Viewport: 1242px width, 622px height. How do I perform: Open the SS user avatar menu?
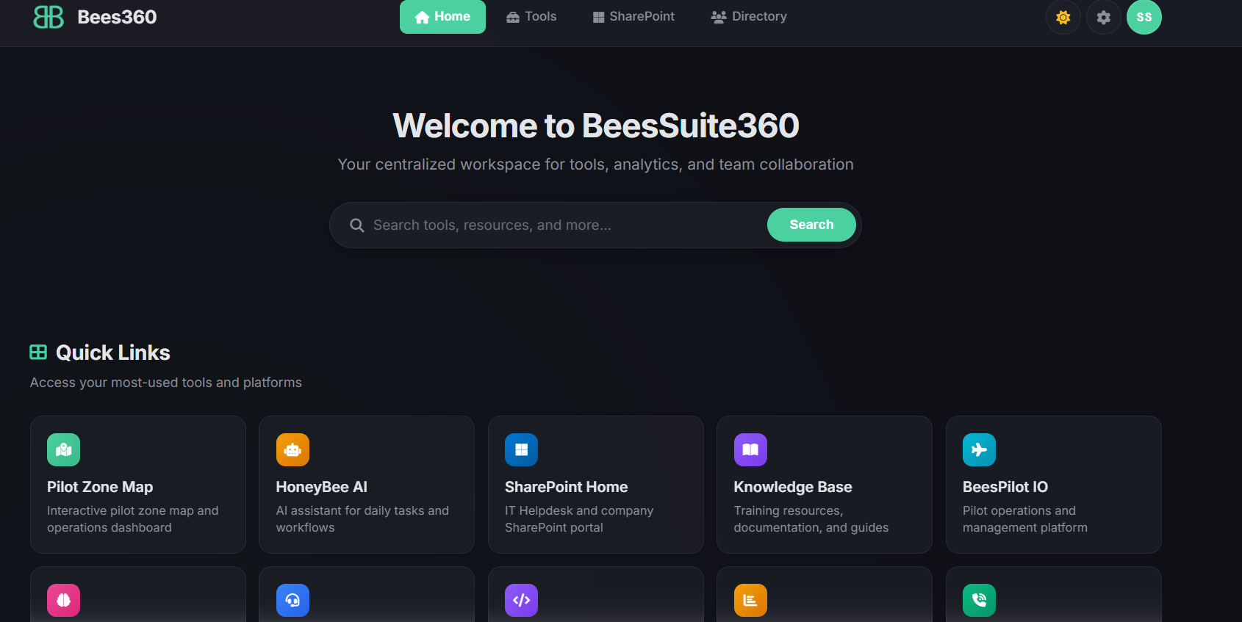pyautogui.click(x=1144, y=17)
